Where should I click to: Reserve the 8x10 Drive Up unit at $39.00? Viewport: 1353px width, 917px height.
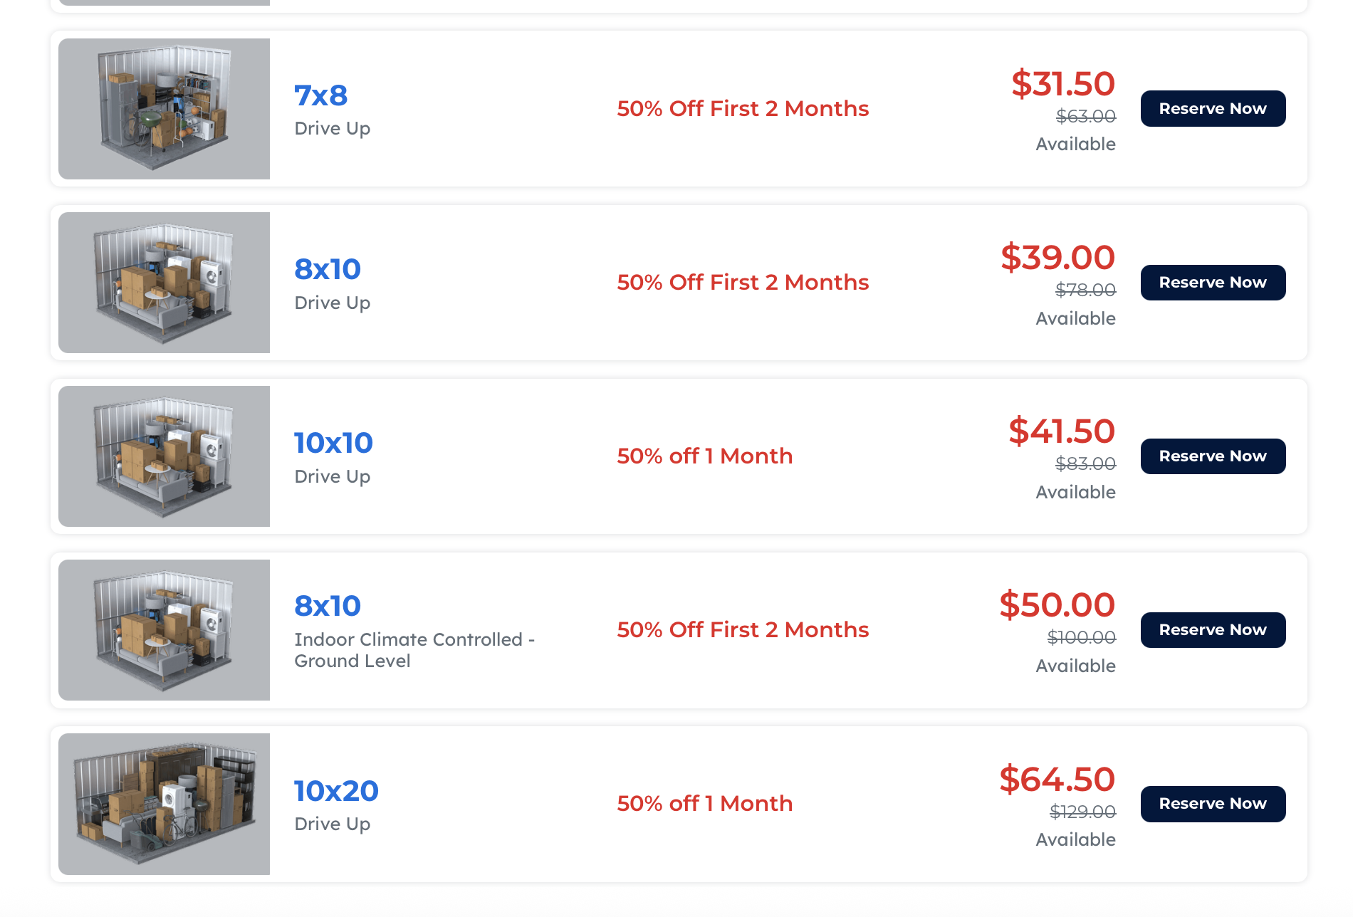click(1213, 283)
